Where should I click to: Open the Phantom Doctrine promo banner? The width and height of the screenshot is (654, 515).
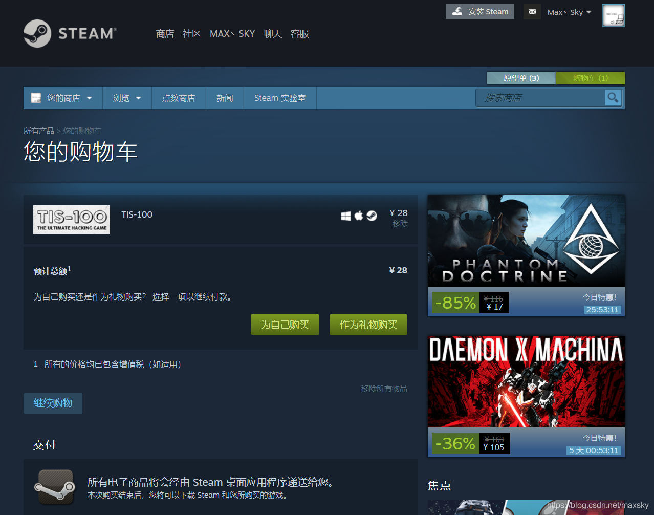[526, 241]
